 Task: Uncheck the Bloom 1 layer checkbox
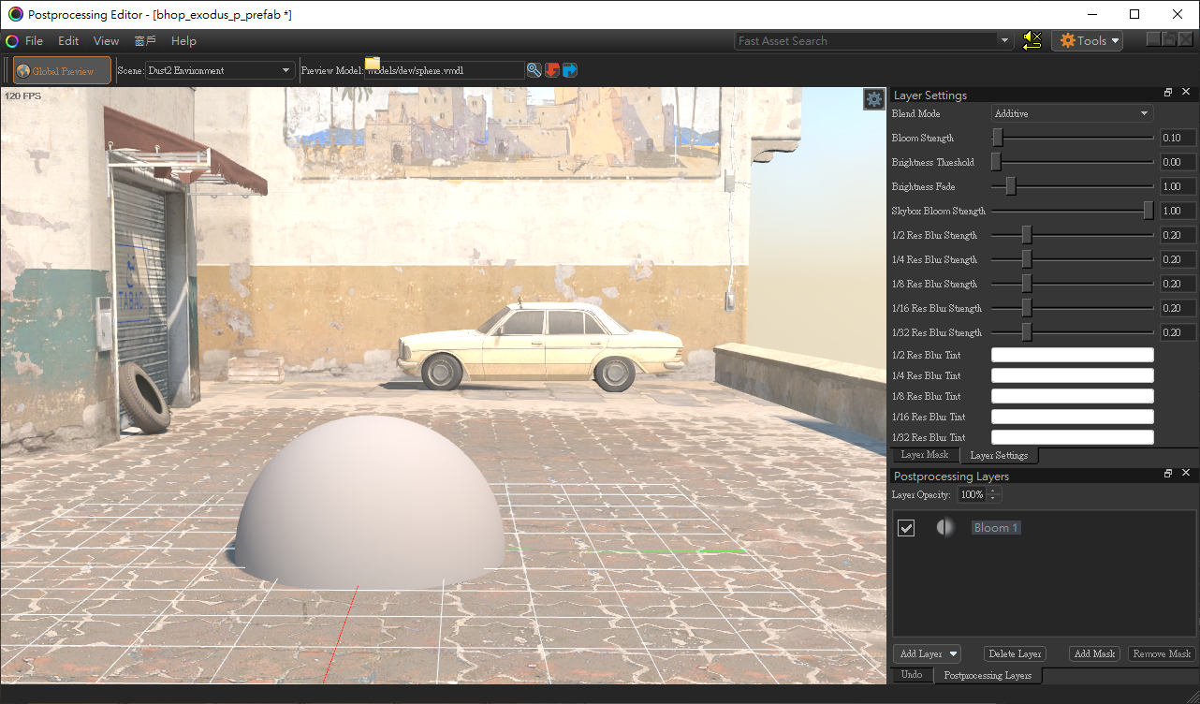pos(906,528)
